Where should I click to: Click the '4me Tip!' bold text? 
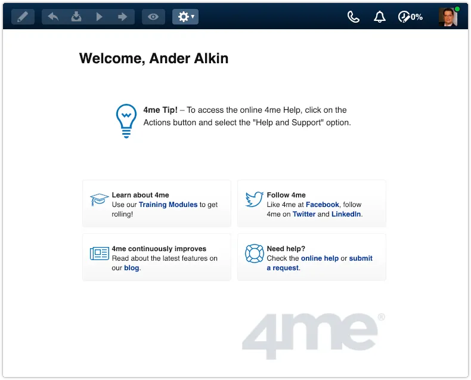click(160, 110)
